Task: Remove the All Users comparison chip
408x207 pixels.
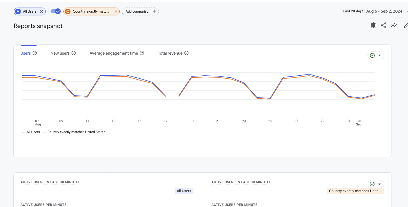Action: [x=42, y=11]
